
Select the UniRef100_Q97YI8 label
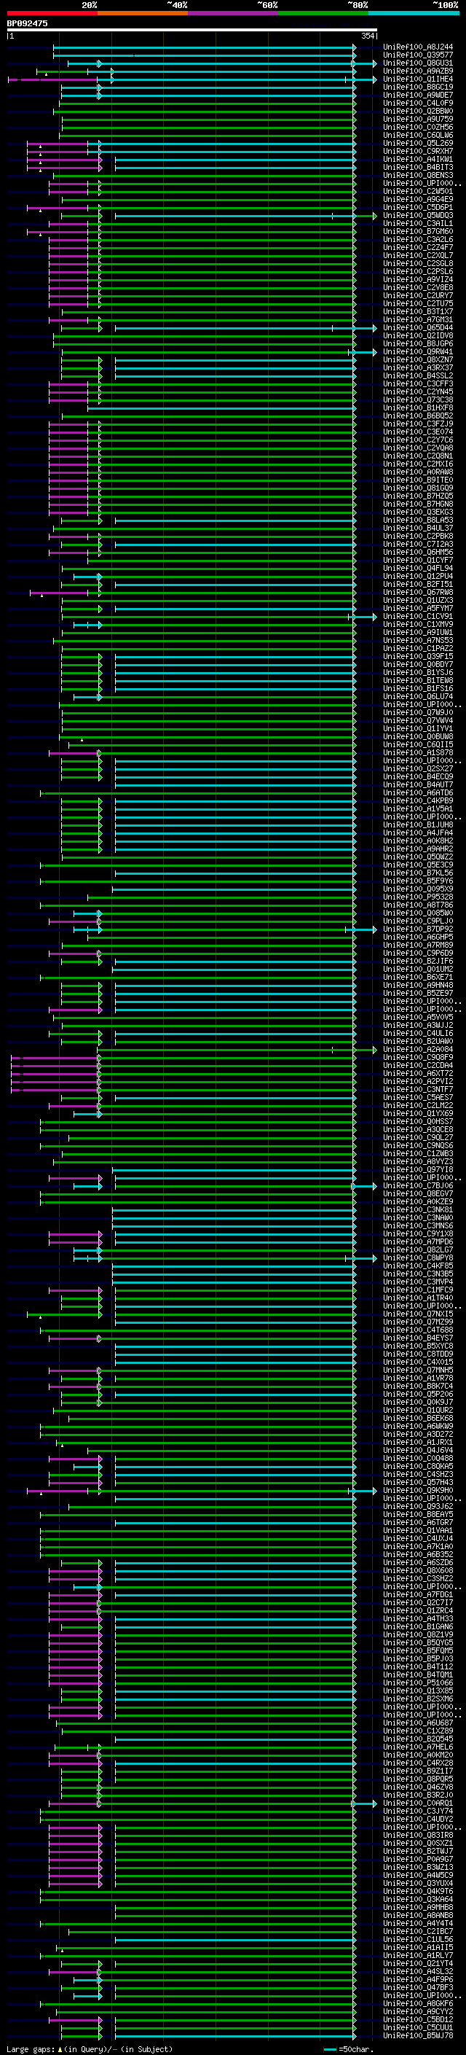(x=418, y=1169)
